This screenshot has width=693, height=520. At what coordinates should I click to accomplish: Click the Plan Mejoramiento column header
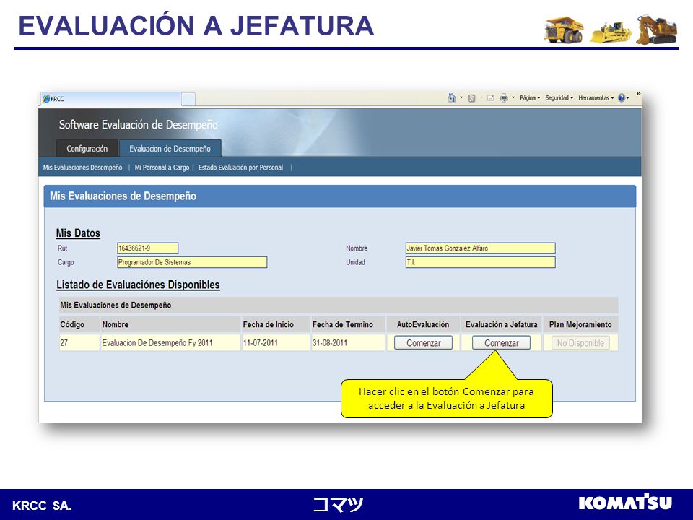point(580,324)
